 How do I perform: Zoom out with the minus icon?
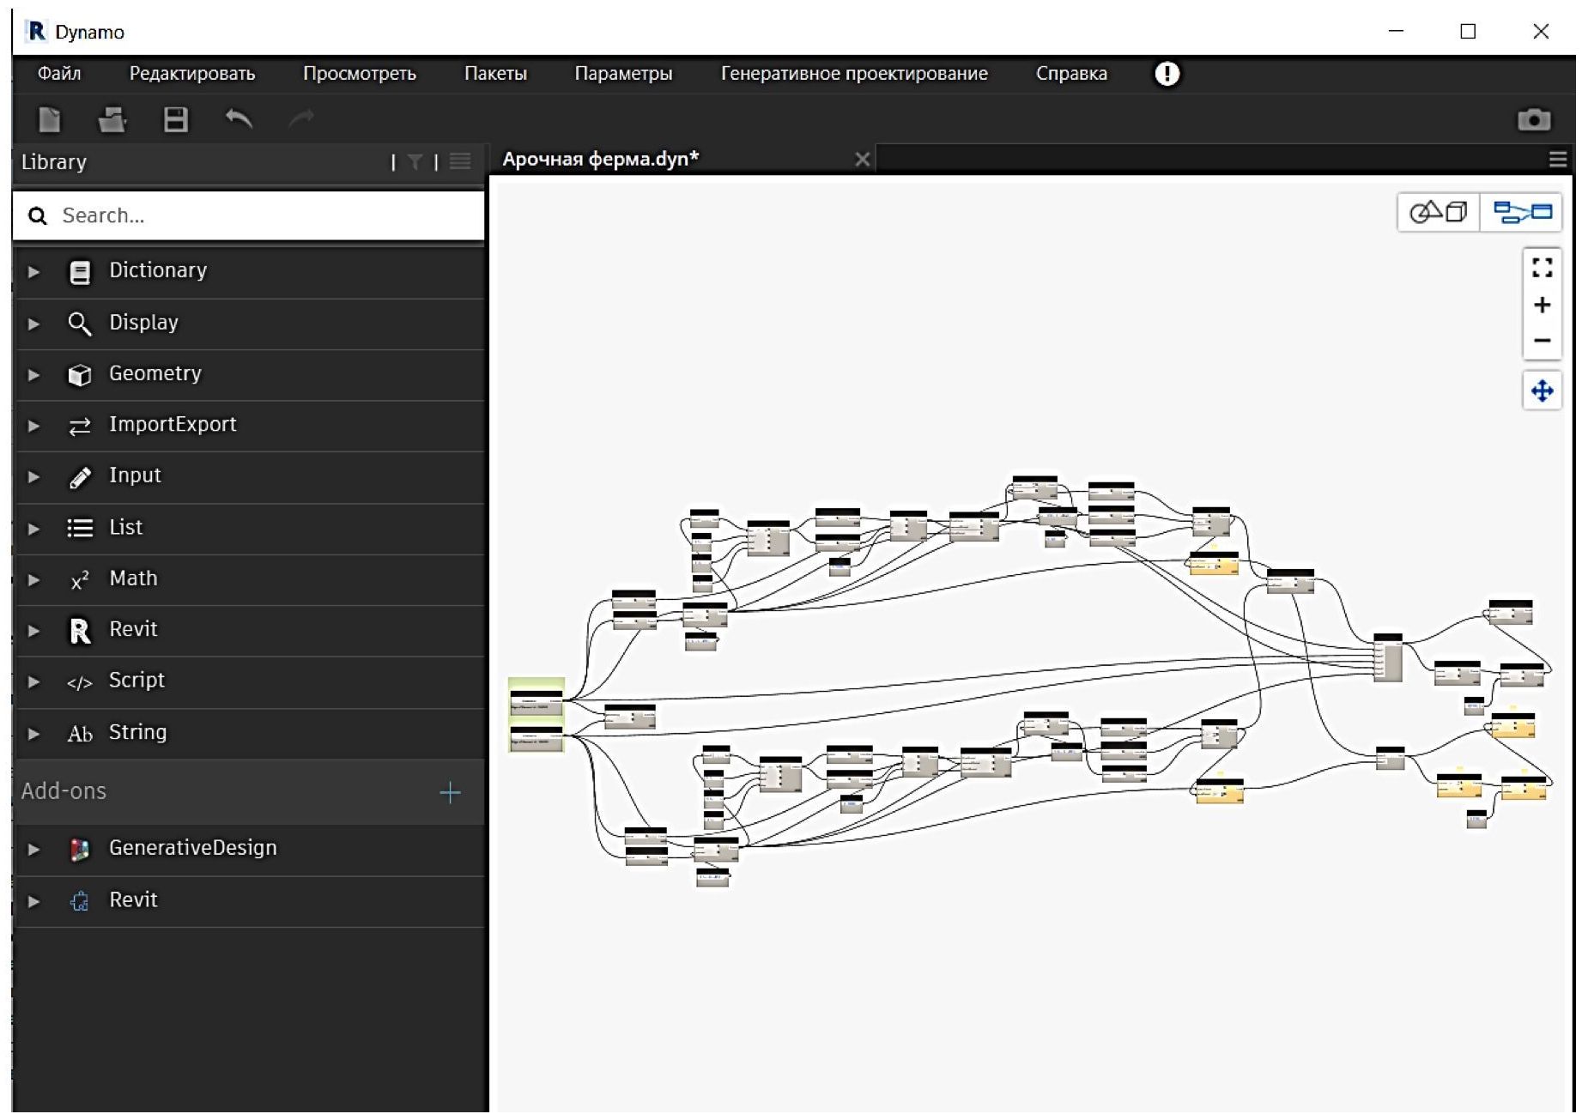tap(1542, 341)
